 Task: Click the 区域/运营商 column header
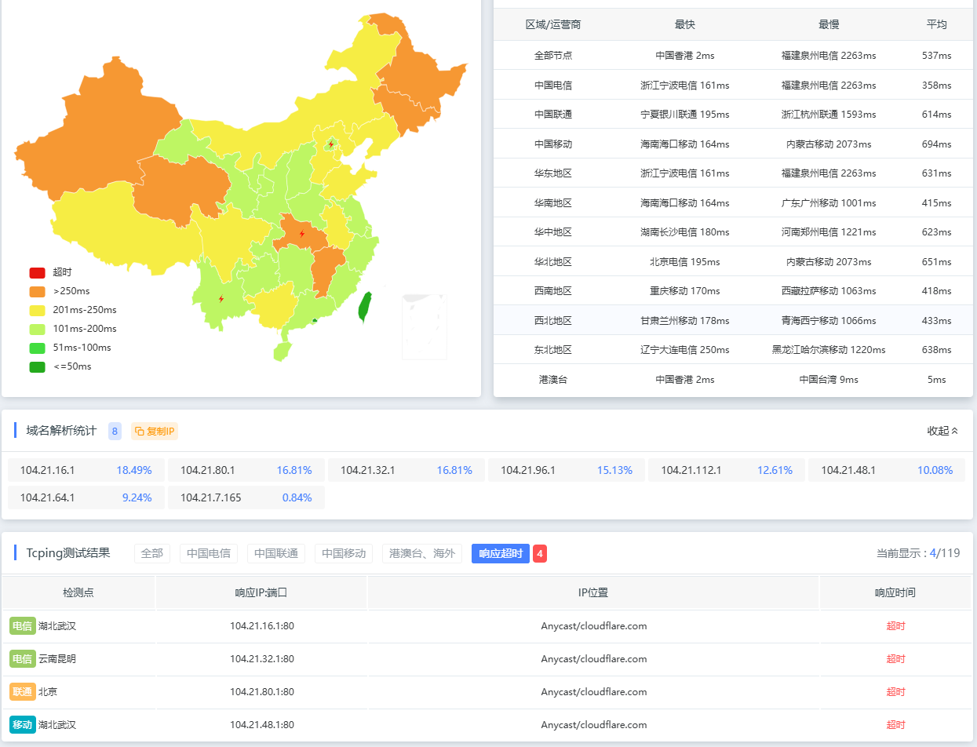coord(553,24)
